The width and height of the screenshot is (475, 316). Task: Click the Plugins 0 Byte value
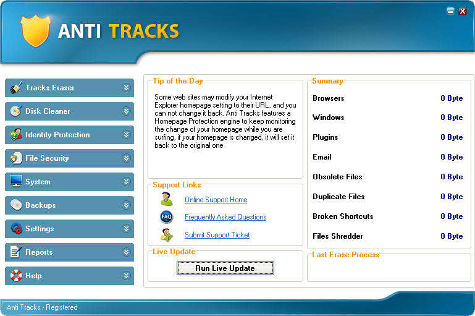click(452, 137)
